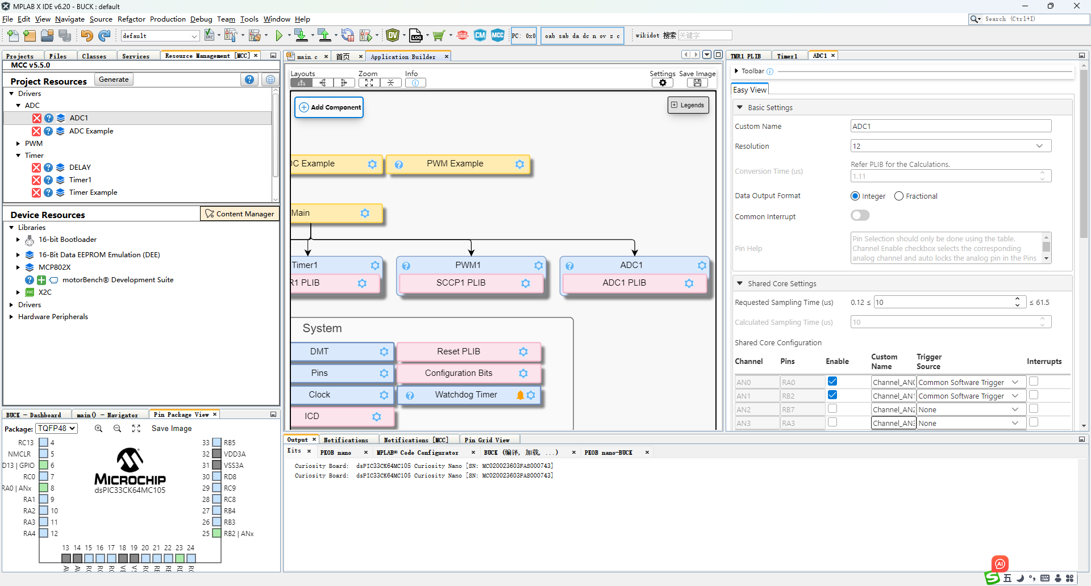The width and height of the screenshot is (1091, 586).
Task: Click Save Image icon in Application Builder
Action: [x=697, y=83]
